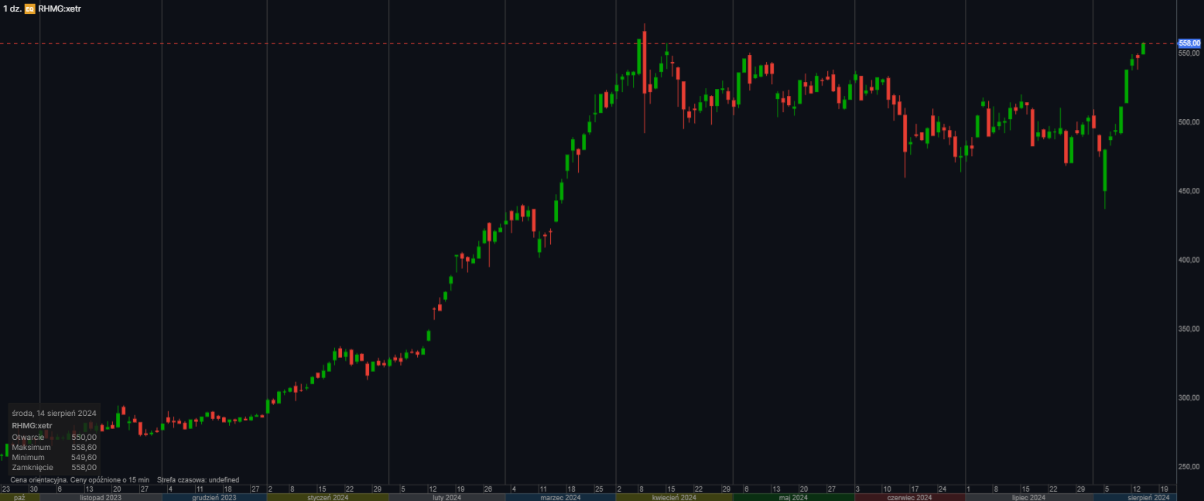
Task: Select the styczeń 2024 month segment
Action: click(x=327, y=497)
